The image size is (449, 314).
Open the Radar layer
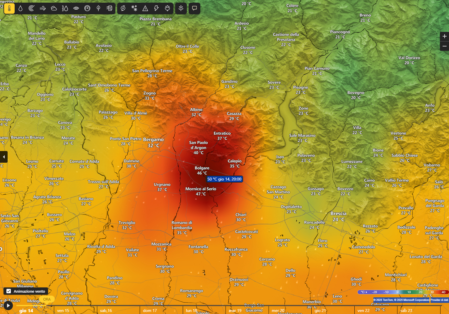coord(32,8)
